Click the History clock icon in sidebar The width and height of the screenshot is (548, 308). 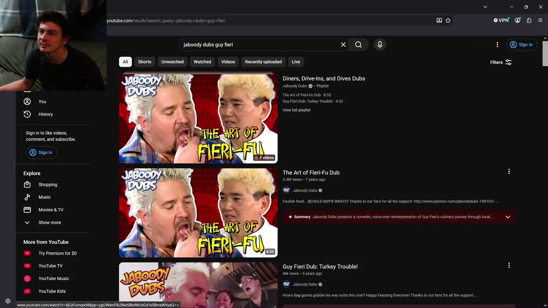click(27, 114)
